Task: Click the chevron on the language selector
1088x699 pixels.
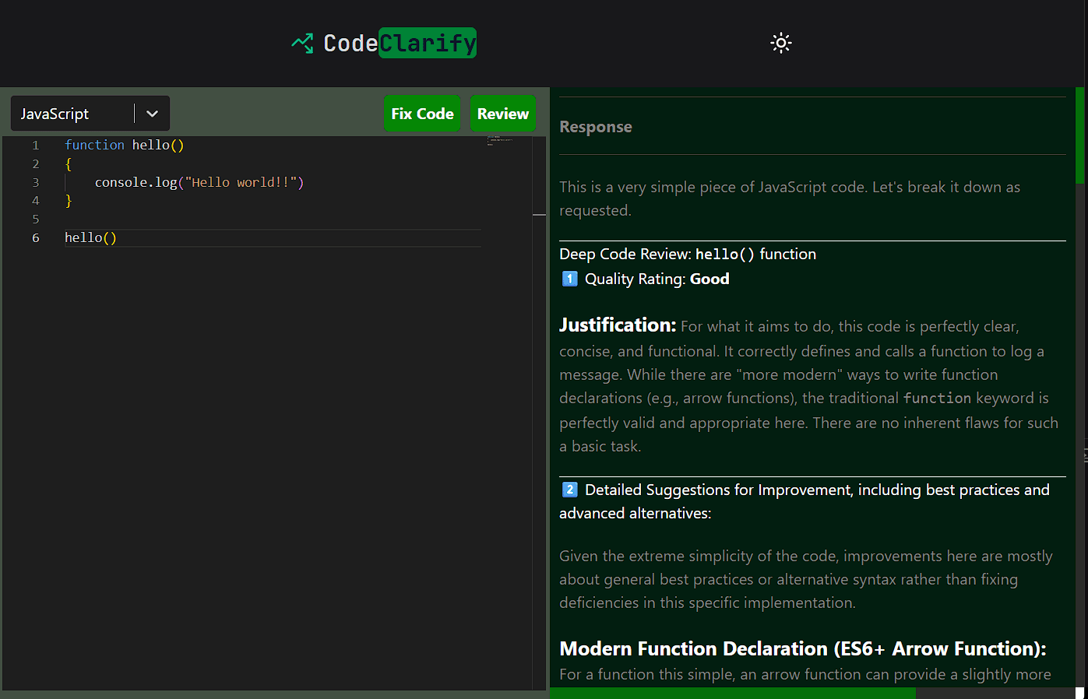Action: (152, 113)
